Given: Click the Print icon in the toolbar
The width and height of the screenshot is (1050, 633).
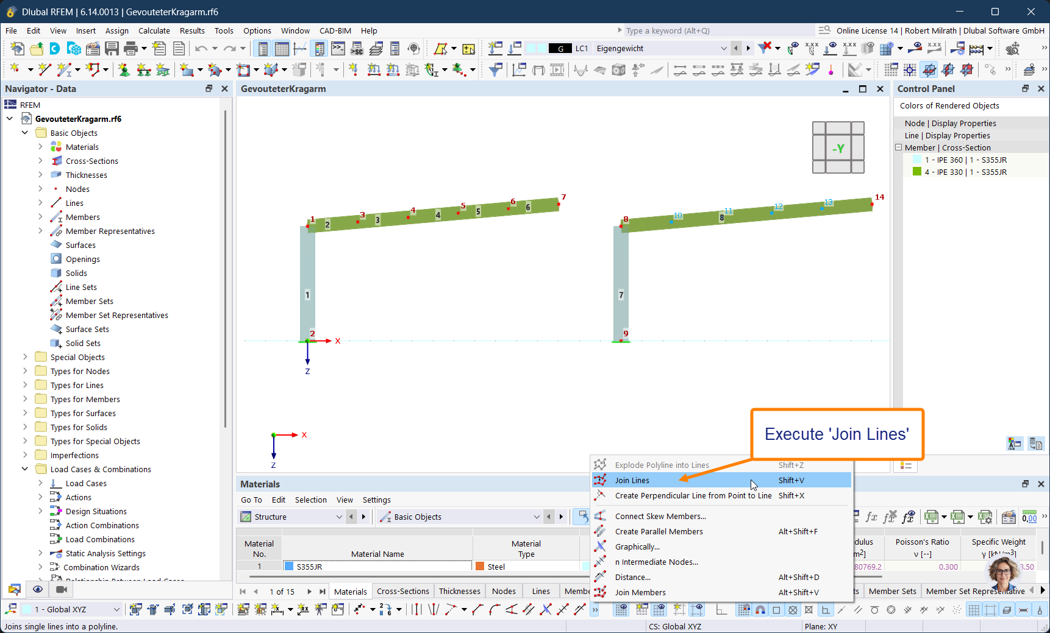Looking at the screenshot, I should (130, 49).
